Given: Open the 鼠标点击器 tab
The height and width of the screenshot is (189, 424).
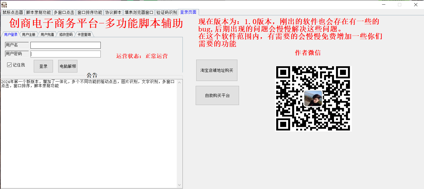Looking at the screenshot, I should 13,12.
